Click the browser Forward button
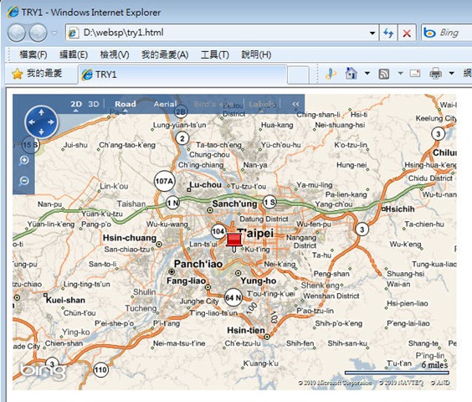472x402 pixels. tap(38, 33)
